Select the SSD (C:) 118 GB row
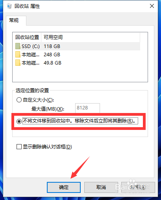 tap(78, 46)
